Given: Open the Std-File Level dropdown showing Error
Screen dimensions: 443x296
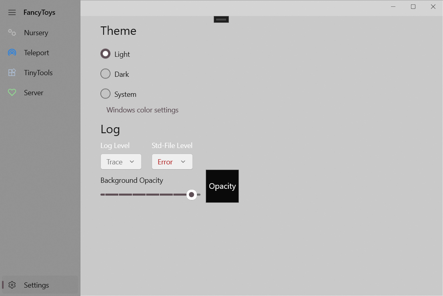Looking at the screenshot, I should [x=172, y=162].
